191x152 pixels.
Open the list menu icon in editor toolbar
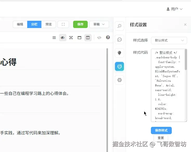(54, 38)
